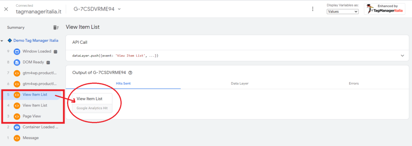Click the tagmanageritalia.it connected domain

[39, 11]
